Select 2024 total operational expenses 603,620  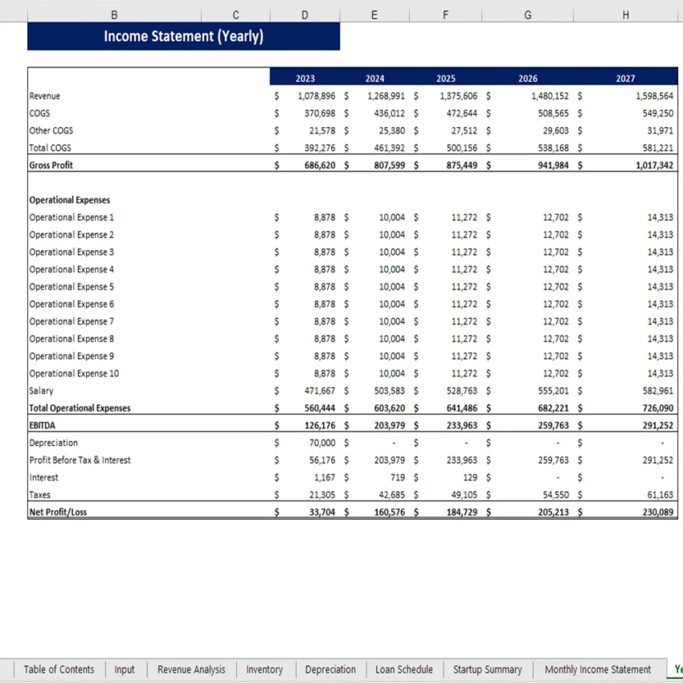[x=390, y=408]
